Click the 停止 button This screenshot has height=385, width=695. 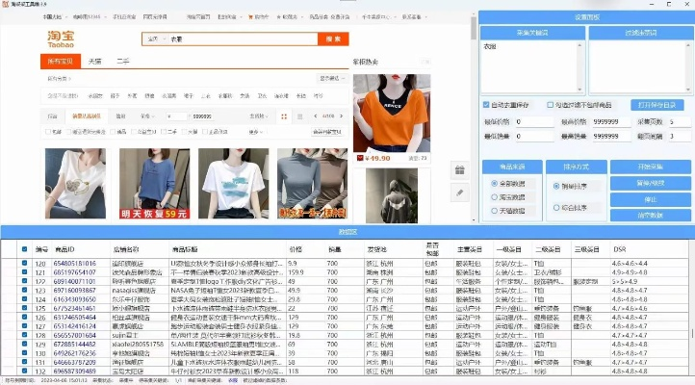[650, 199]
